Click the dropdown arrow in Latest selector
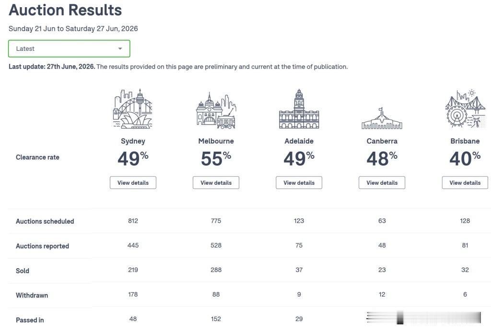Screen dimensions: 491x333 click(120, 48)
